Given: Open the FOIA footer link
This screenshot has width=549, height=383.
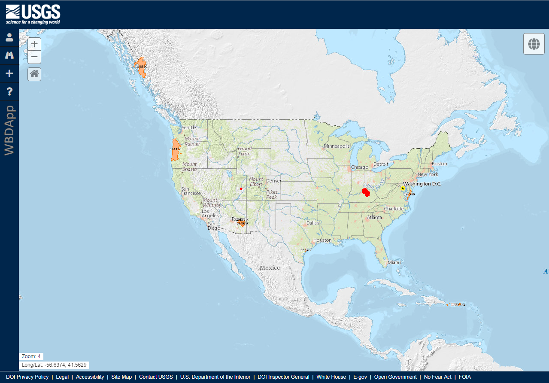Looking at the screenshot, I should (465, 377).
